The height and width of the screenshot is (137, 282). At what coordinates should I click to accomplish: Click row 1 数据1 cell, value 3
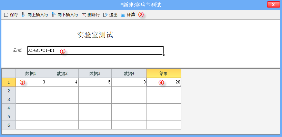tap(31, 82)
